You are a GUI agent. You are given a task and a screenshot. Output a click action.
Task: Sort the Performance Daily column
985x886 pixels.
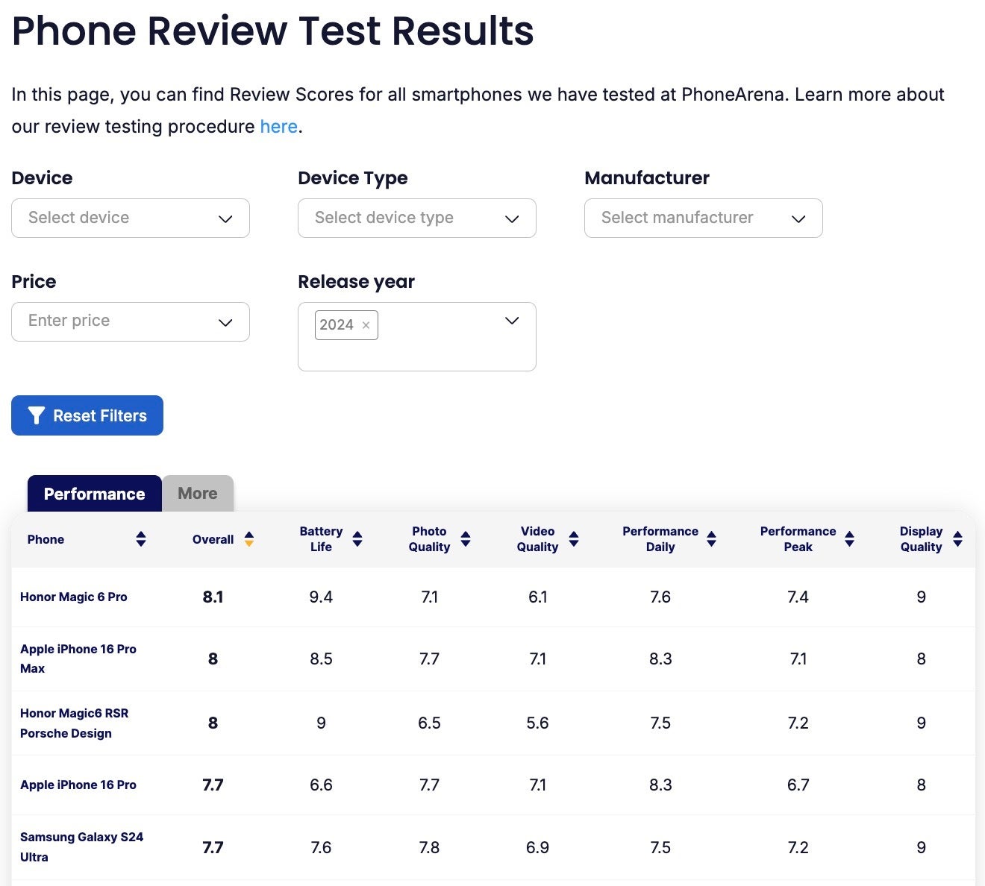pos(713,538)
